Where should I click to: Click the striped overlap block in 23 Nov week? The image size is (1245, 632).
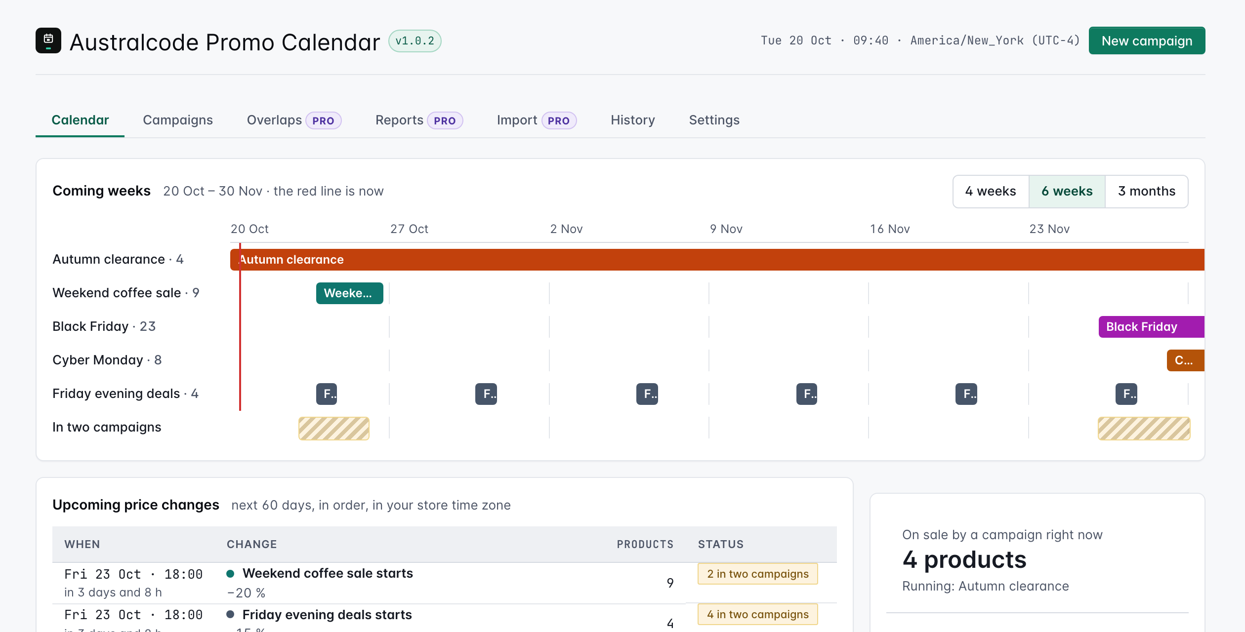pos(1144,428)
